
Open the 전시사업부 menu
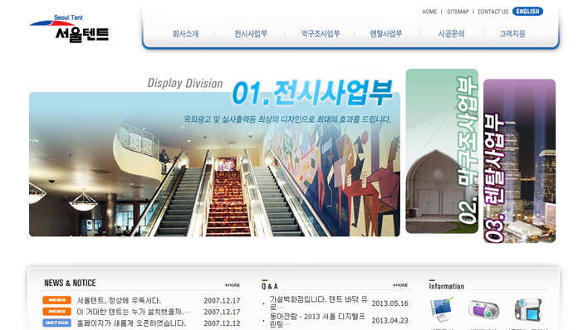tap(251, 34)
